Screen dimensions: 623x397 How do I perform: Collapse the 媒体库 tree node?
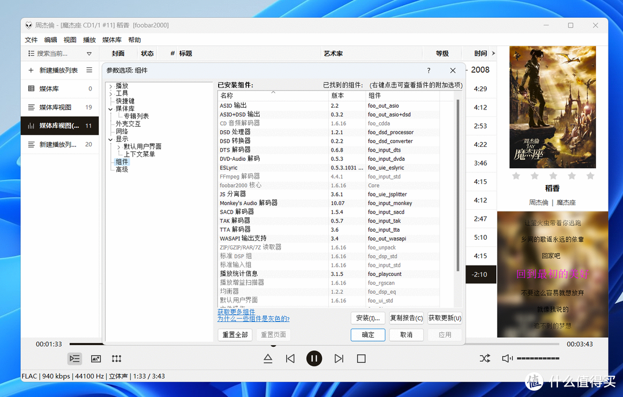(x=110, y=109)
